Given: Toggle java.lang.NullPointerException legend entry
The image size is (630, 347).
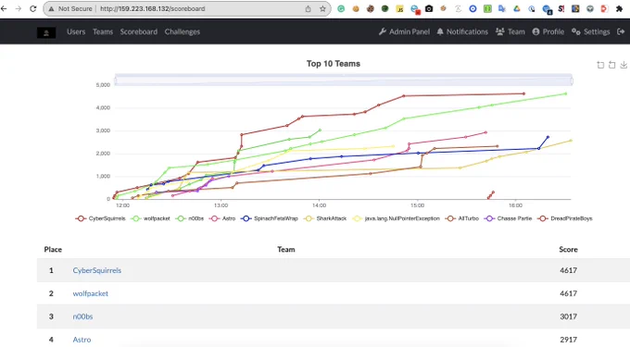Looking at the screenshot, I should [x=396, y=218].
